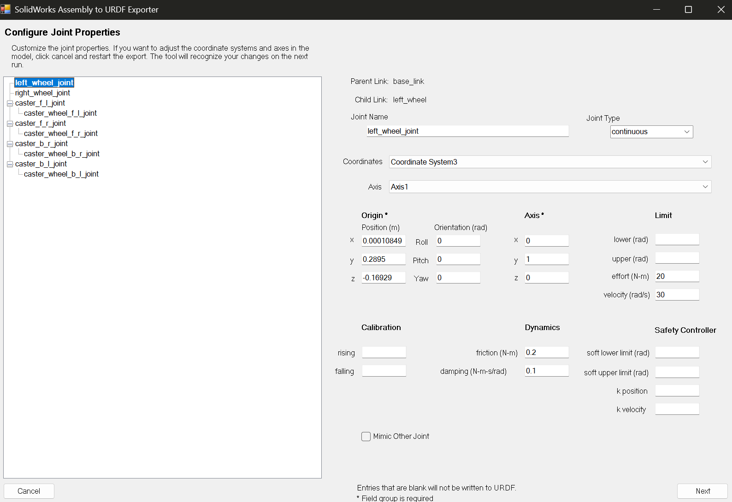Screen dimensions: 732x502
Task: Click the Axis x value field
Action: [547, 241]
